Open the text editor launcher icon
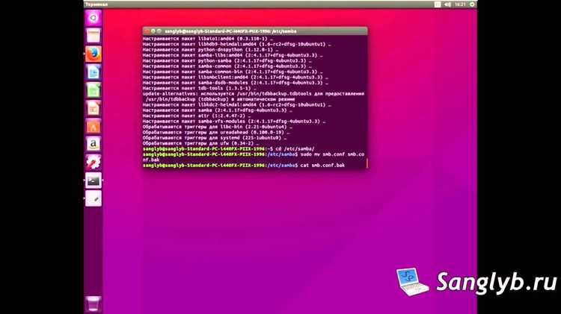 pyautogui.click(x=93, y=198)
